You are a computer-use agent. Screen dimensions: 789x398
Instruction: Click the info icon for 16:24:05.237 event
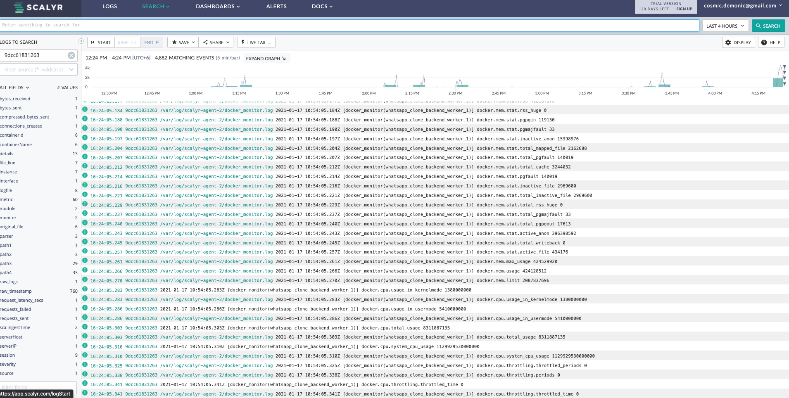pyautogui.click(x=85, y=213)
